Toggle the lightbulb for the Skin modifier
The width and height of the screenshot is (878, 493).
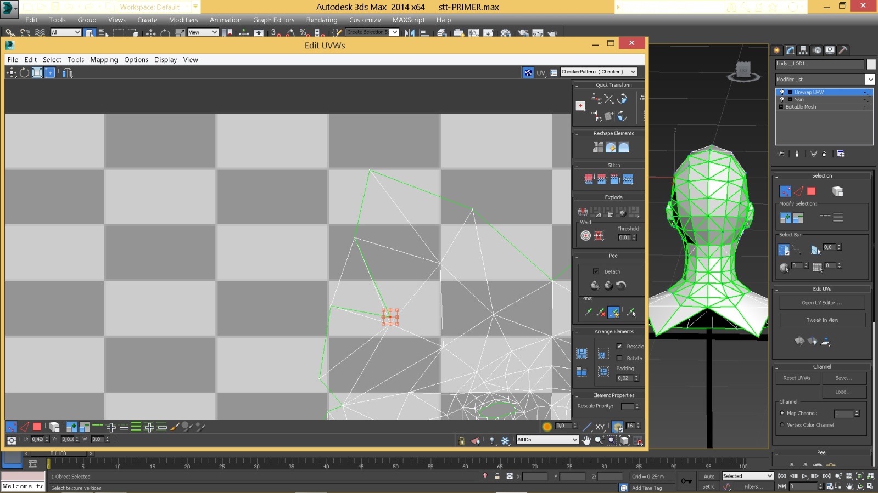pos(782,99)
